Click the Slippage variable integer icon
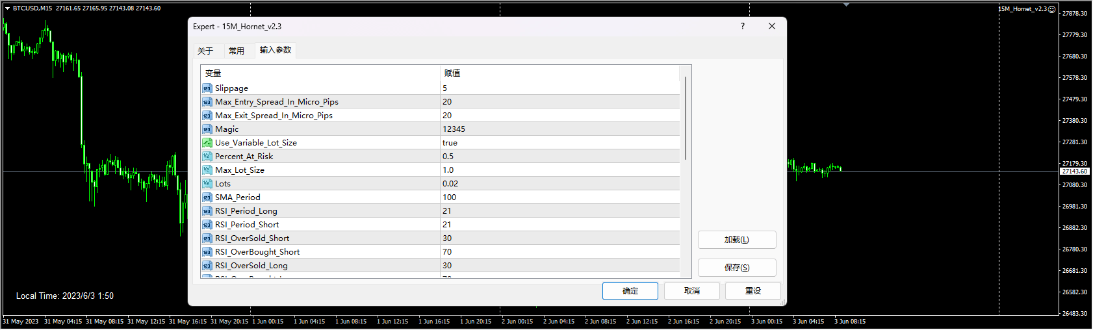The width and height of the screenshot is (1093, 330). click(x=207, y=88)
